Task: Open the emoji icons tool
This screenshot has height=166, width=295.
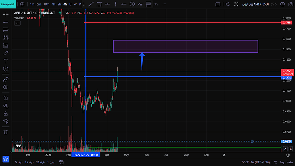Action: (x=6, y=69)
